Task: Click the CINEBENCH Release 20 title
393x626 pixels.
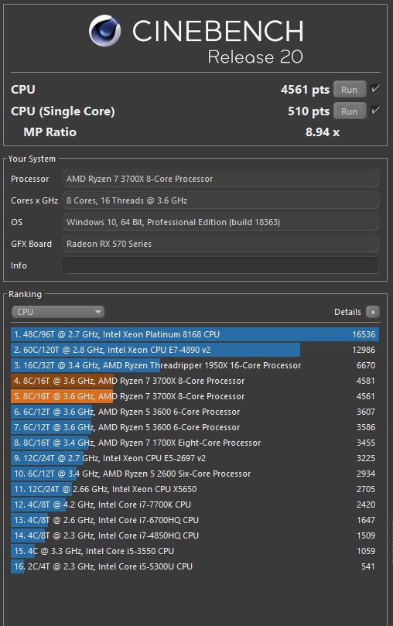Action: [x=217, y=42]
